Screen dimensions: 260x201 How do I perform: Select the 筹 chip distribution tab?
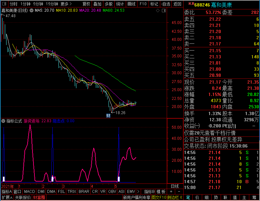pos(254,197)
